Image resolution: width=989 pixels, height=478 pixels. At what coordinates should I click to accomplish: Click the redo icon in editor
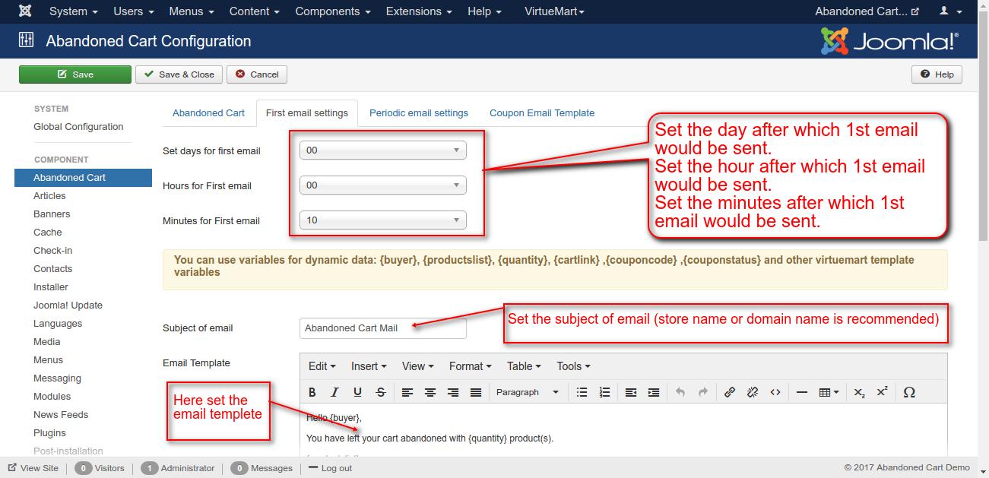point(703,392)
